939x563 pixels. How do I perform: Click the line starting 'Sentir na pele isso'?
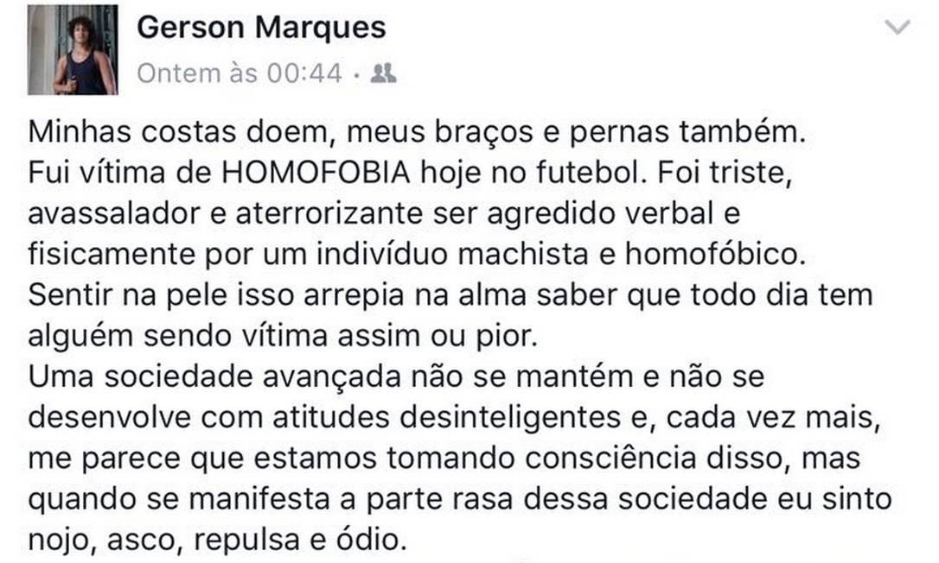tap(450, 294)
